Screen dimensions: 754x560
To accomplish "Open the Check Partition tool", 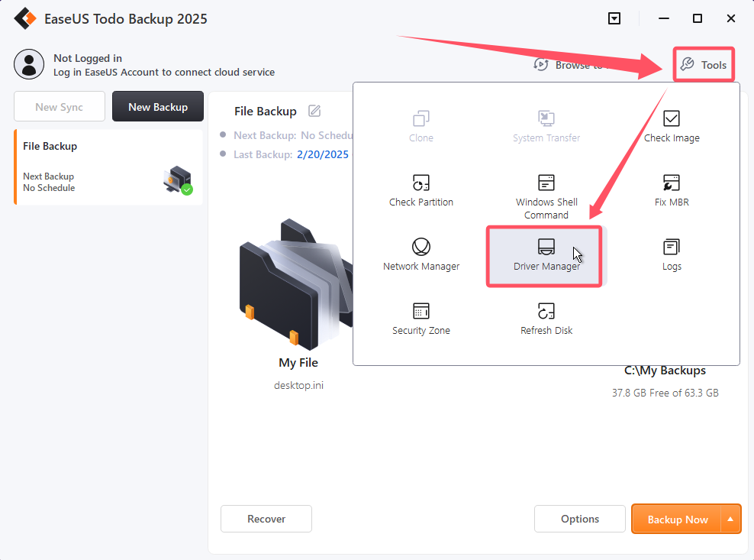I will [420, 191].
